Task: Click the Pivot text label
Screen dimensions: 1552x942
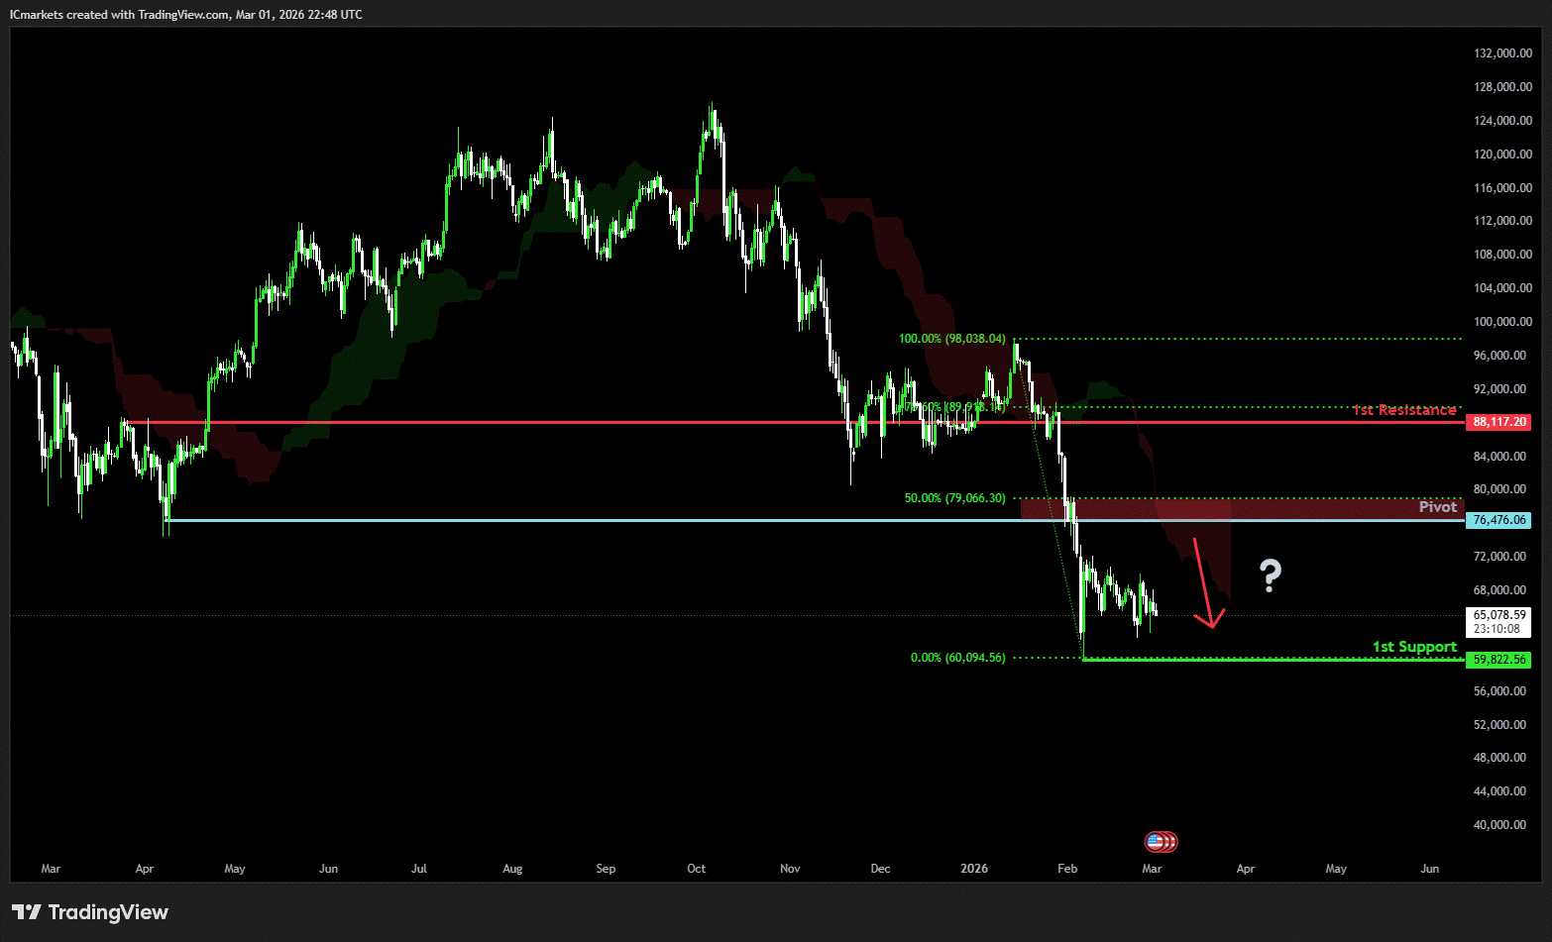Action: pyautogui.click(x=1437, y=507)
